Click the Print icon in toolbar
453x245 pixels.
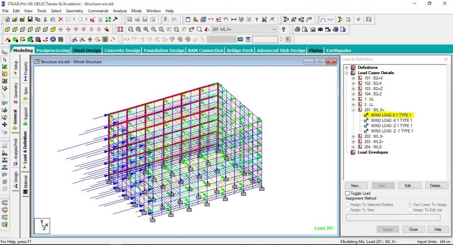tap(297, 30)
